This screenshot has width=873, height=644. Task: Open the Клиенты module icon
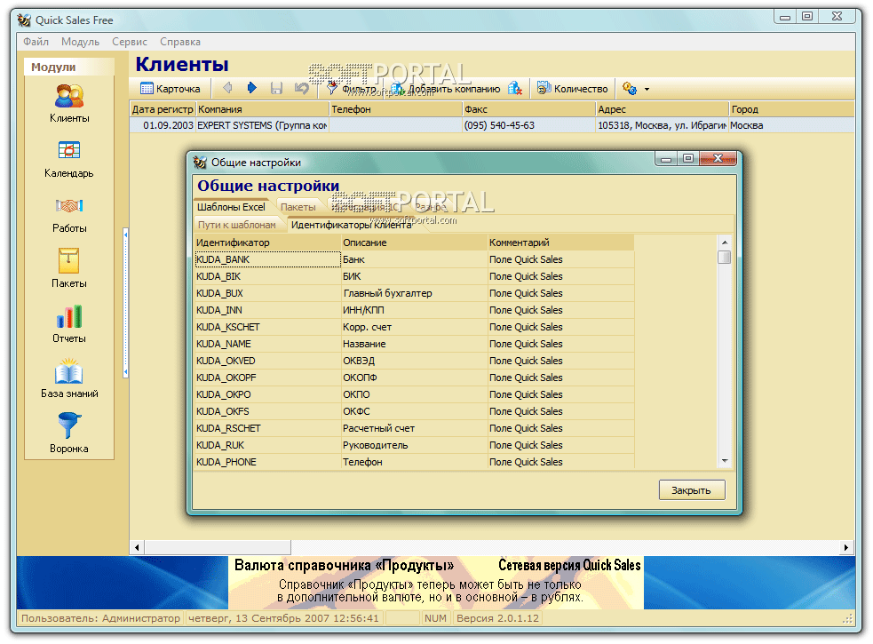click(x=69, y=96)
